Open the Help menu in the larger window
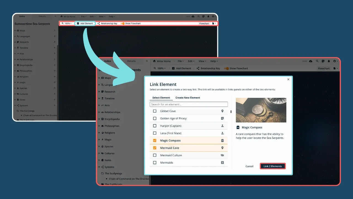353x199 pixels. [x=214, y=61]
